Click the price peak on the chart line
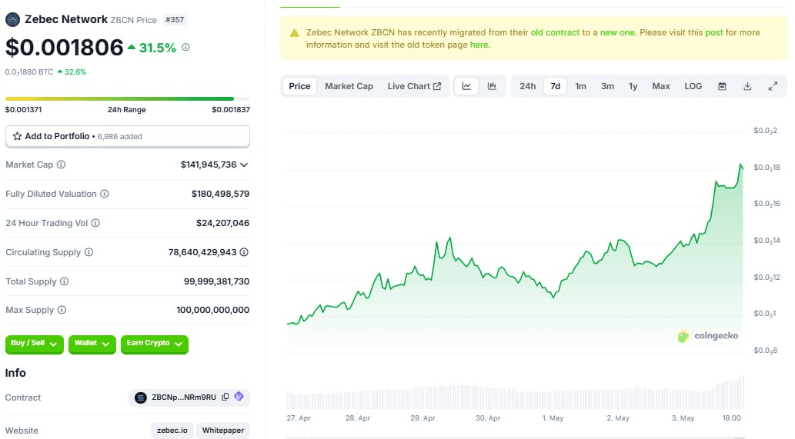Viewport: 795px width, 439px height. 741,165
